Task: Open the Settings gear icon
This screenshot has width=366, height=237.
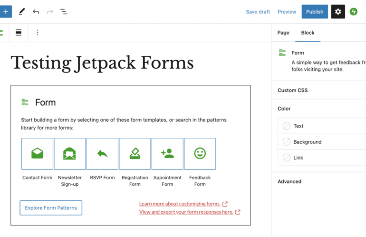Action: tap(338, 12)
